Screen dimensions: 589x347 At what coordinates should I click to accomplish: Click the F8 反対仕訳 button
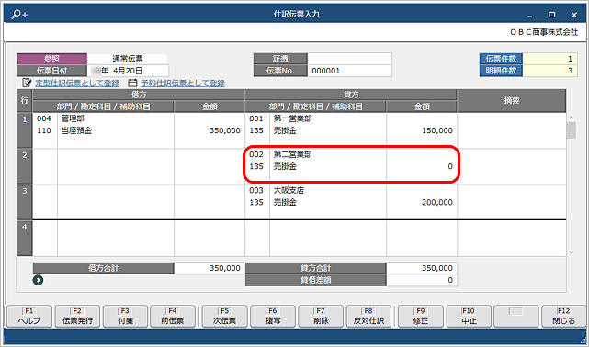coord(368,316)
